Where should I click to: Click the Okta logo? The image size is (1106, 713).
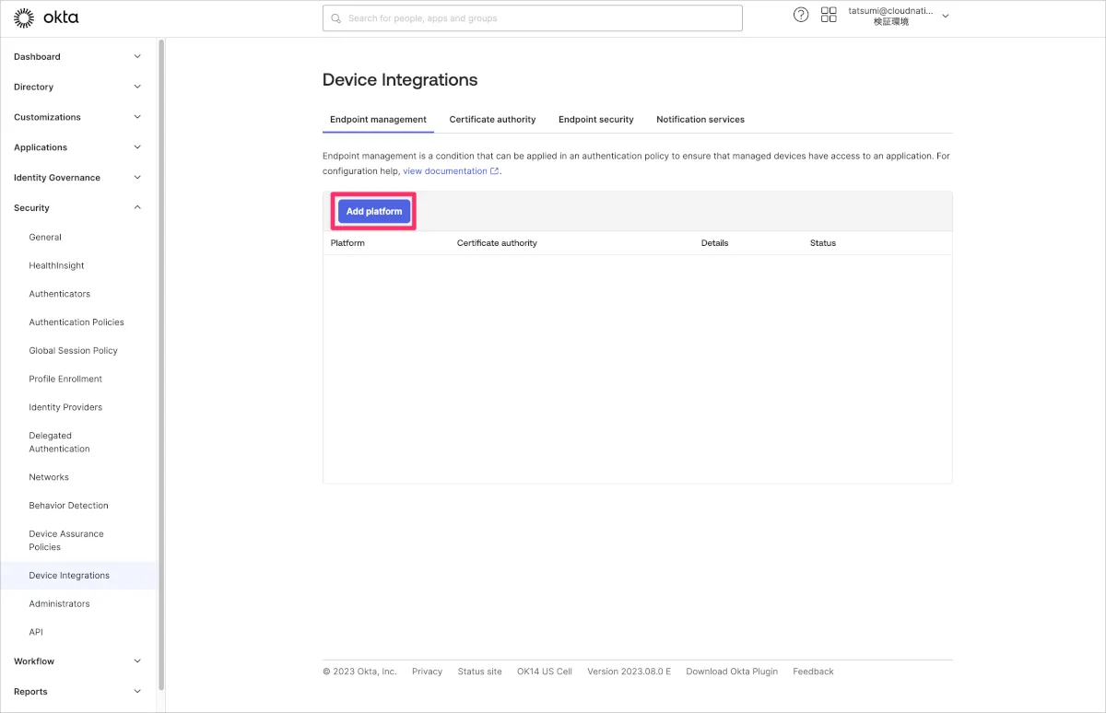tap(46, 18)
